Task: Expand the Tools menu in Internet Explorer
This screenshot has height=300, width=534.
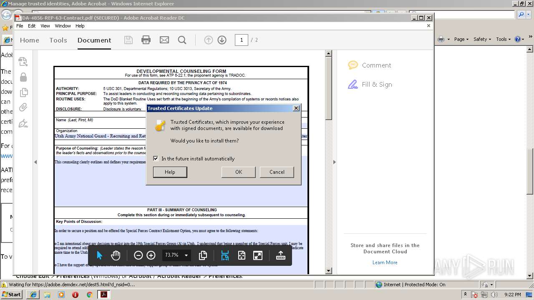Action: click(503, 39)
